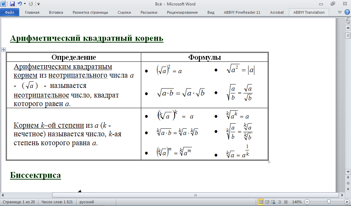Click the Определение table header cell

[74, 57]
